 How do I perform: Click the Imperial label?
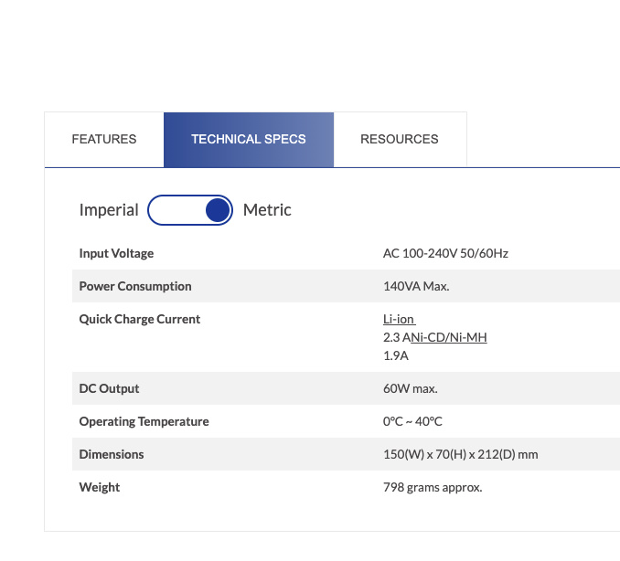(109, 210)
